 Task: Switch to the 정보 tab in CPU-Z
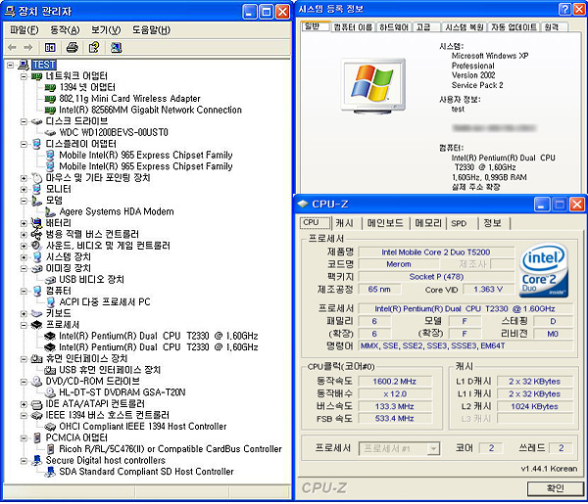click(x=492, y=223)
